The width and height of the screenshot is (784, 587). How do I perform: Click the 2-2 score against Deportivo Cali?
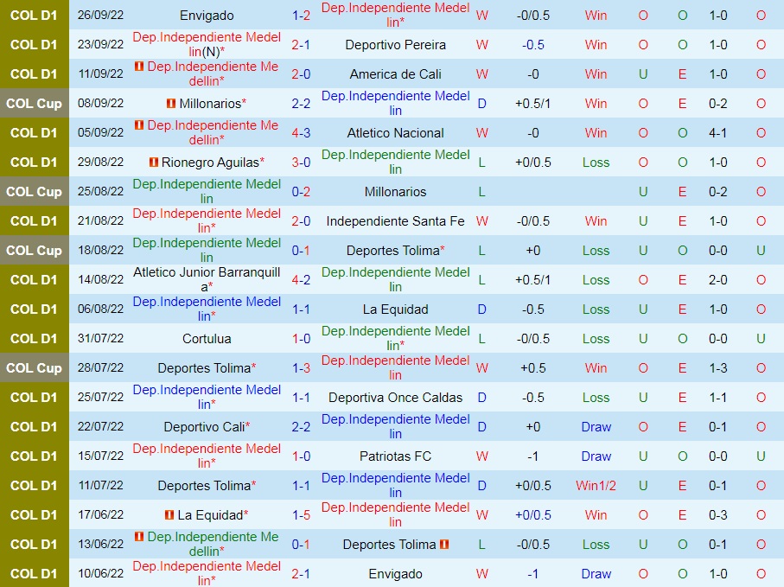[301, 427]
